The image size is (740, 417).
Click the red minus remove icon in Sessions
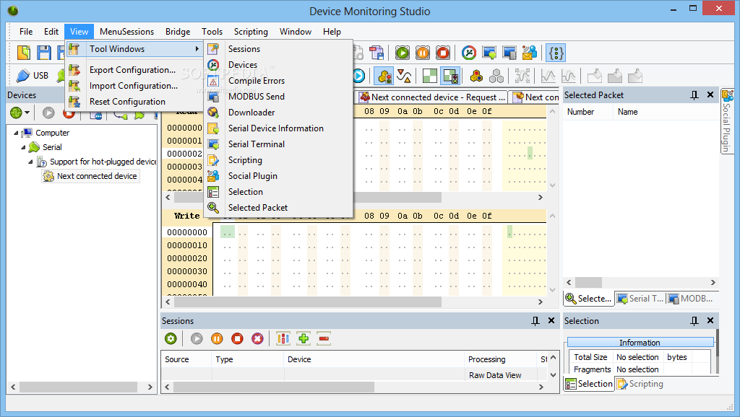[324, 338]
